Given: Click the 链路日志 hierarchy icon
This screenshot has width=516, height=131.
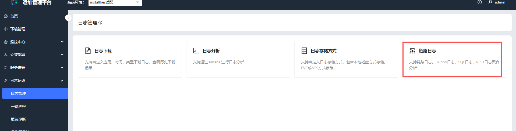Looking at the screenshot, I should pos(412,51).
